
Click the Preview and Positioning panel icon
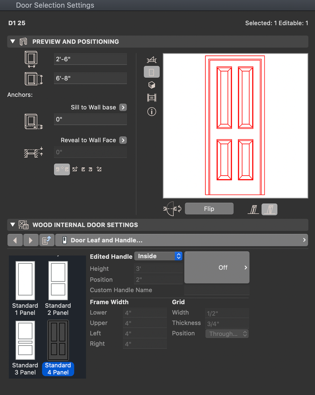click(x=23, y=42)
